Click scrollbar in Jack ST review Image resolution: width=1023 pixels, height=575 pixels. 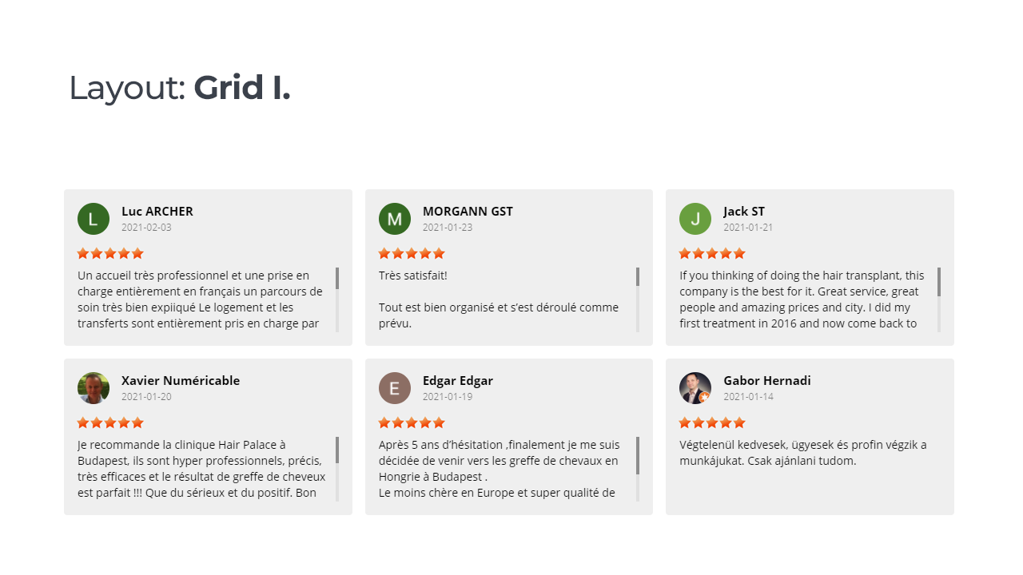(939, 299)
